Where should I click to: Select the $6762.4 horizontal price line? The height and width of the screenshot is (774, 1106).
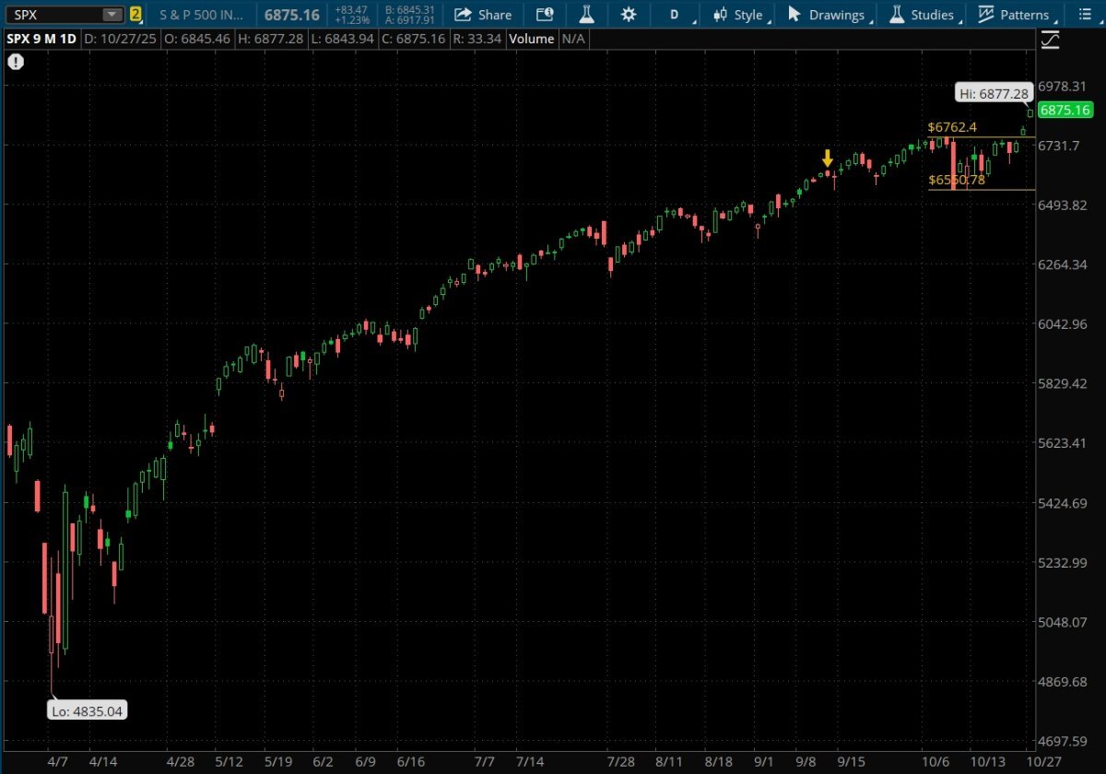pos(977,137)
